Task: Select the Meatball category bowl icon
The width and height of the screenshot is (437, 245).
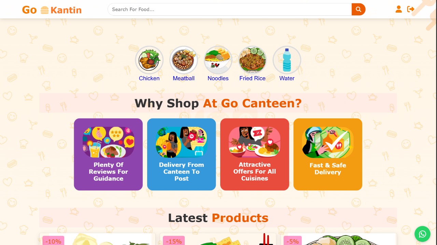Action: tap(184, 60)
